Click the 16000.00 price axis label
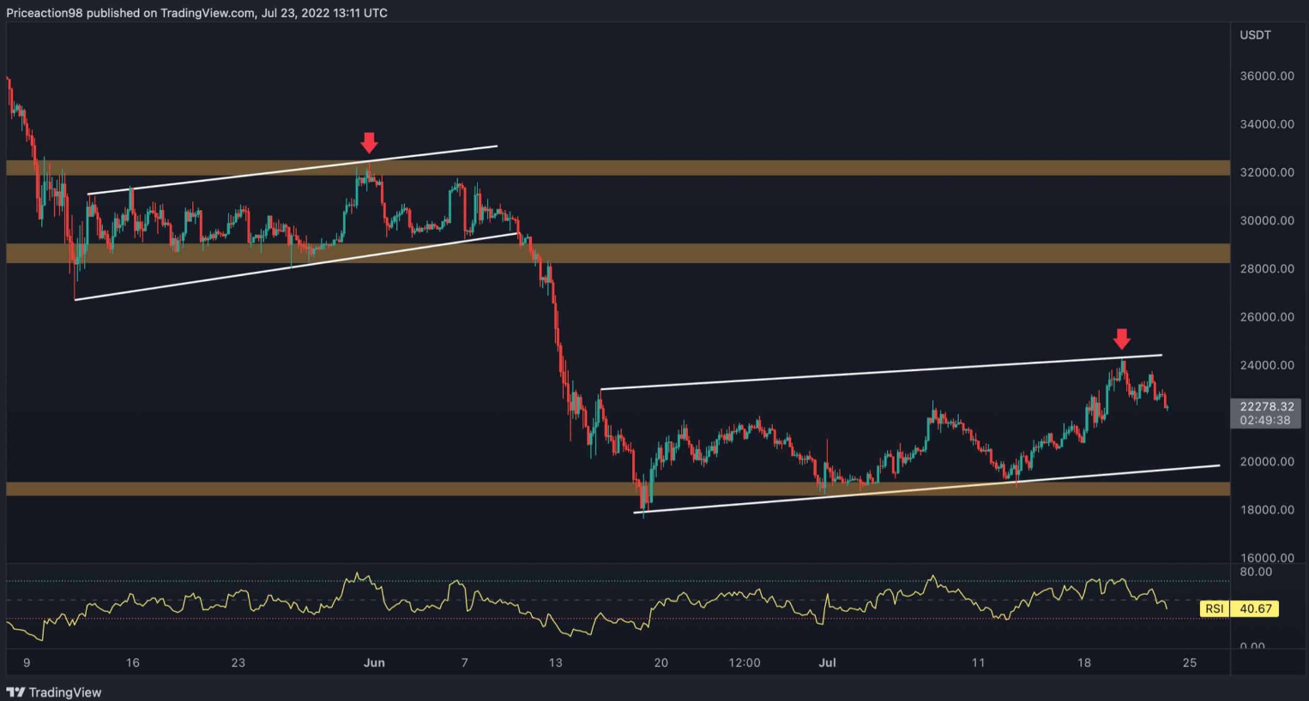Viewport: 1309px width, 701px height. click(1267, 557)
